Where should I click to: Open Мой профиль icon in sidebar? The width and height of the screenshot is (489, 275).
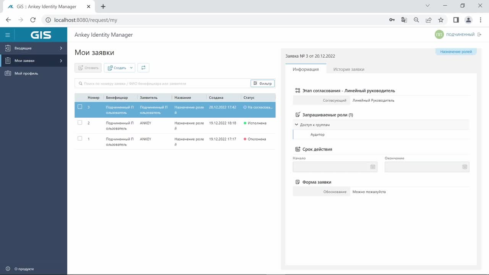point(8,73)
